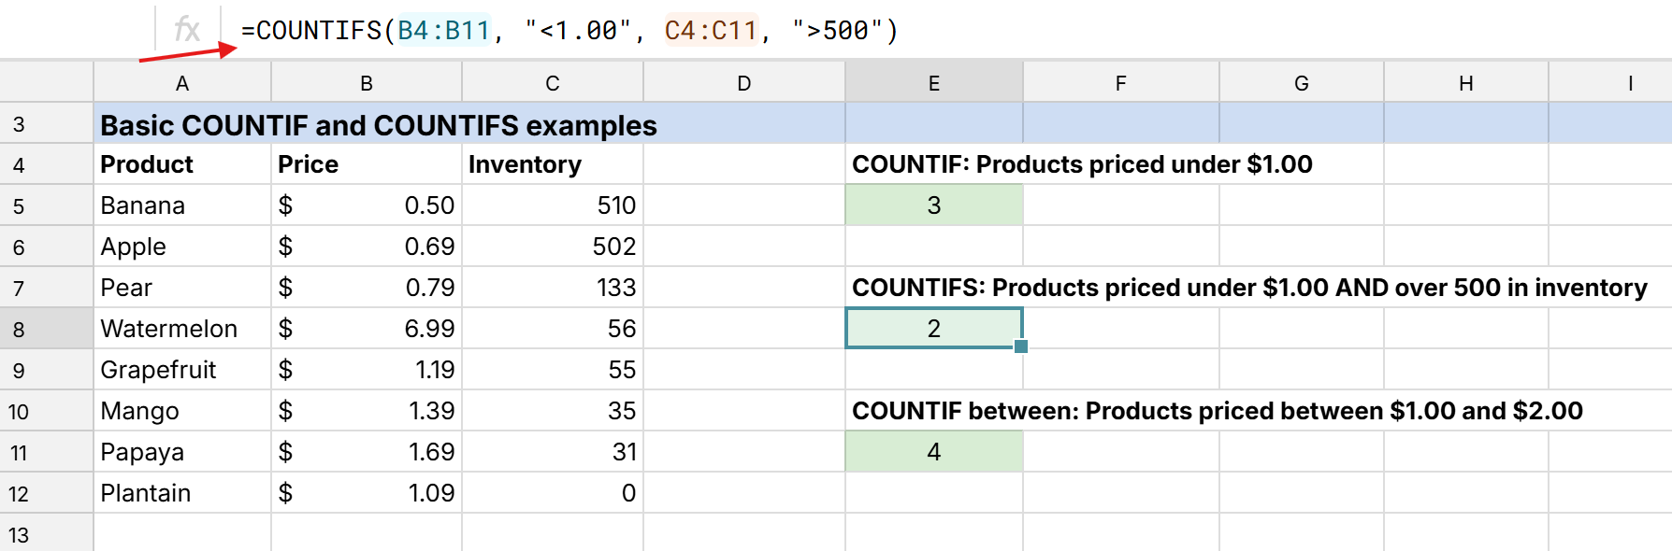Select column B header
This screenshot has height=551, width=1672.
367,83
